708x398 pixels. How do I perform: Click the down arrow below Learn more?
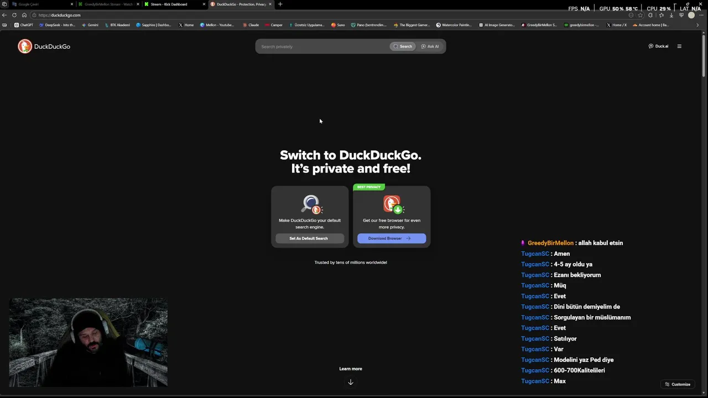coord(351,382)
